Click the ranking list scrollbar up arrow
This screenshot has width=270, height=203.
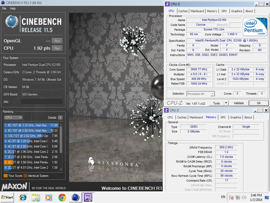61,124
